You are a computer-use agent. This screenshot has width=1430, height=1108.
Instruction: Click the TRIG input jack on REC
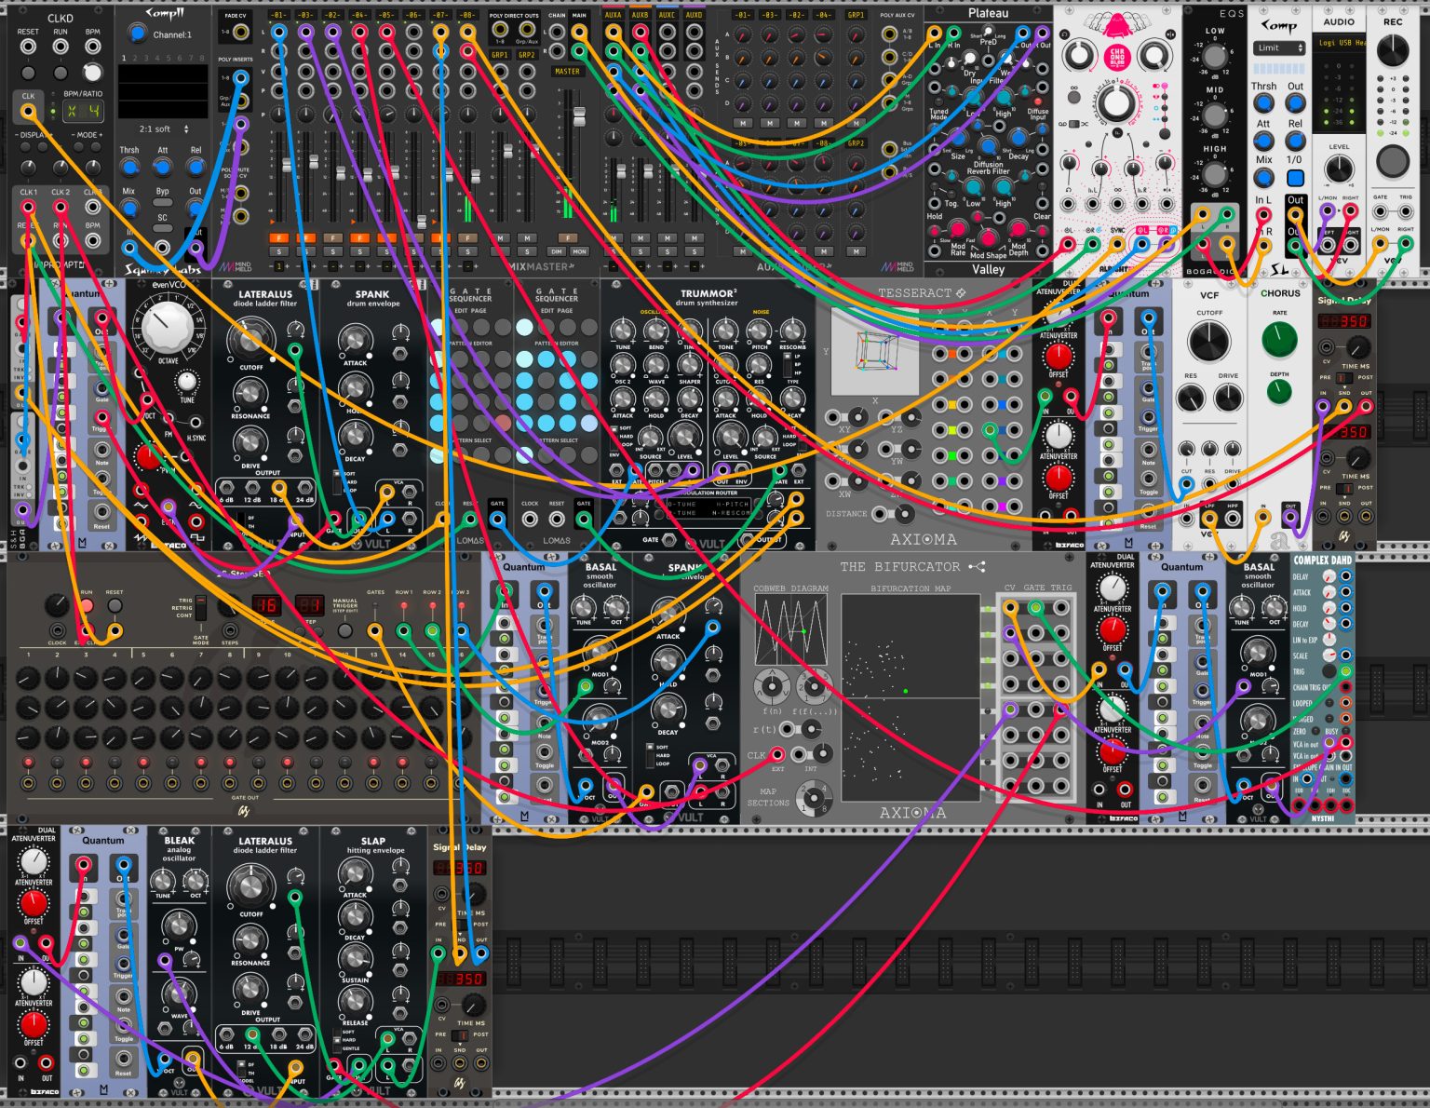tap(1406, 212)
